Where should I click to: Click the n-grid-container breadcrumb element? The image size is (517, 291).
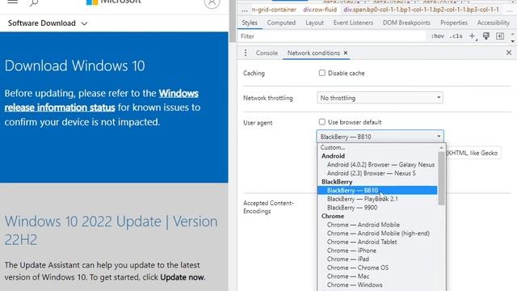click(x=274, y=10)
